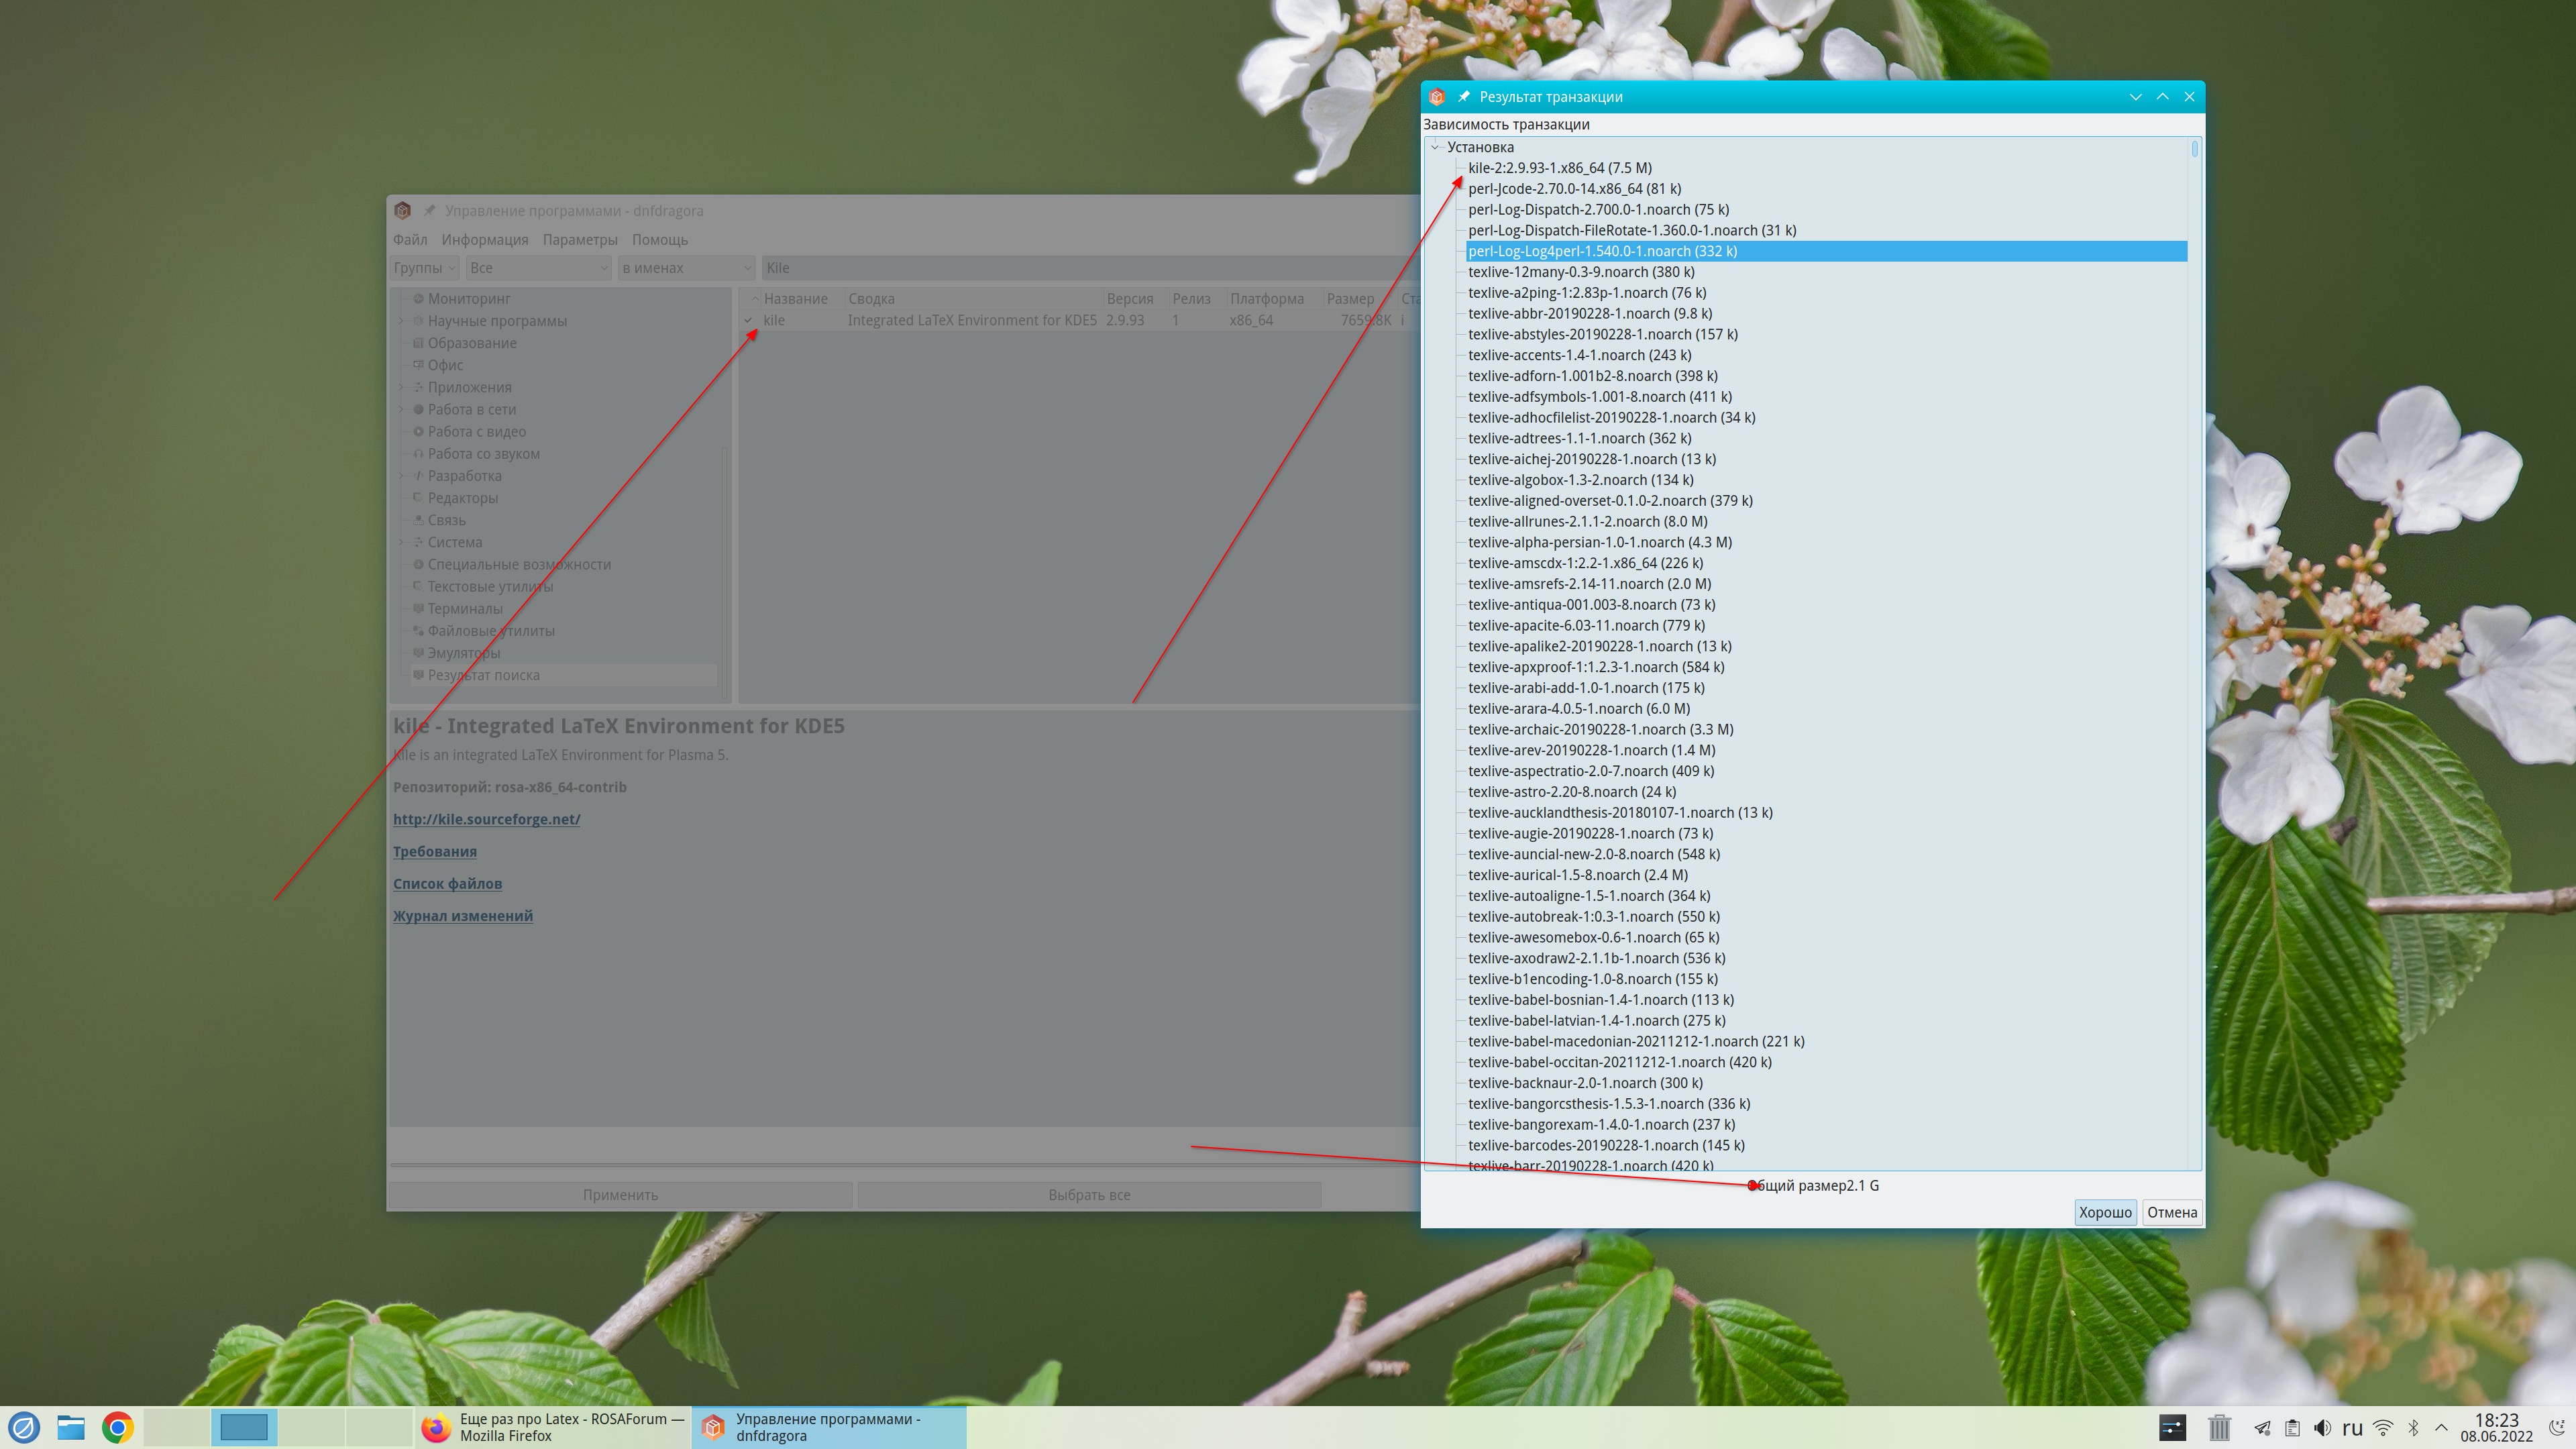Toggle the kile package checkbox
Viewport: 2576px width, 1449px height.
tap(748, 321)
